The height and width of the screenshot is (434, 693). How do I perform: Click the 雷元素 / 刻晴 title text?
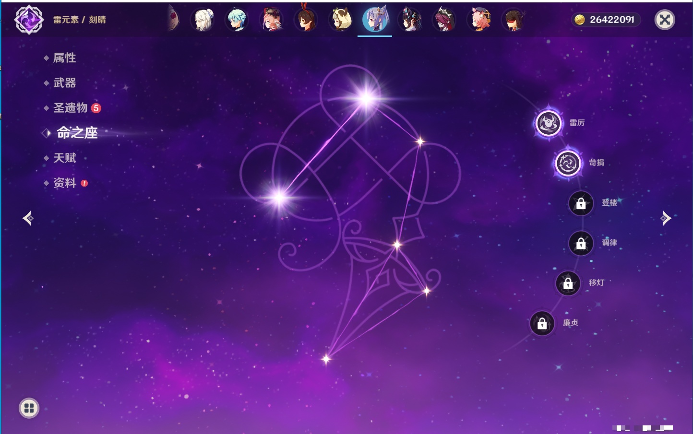pos(80,20)
